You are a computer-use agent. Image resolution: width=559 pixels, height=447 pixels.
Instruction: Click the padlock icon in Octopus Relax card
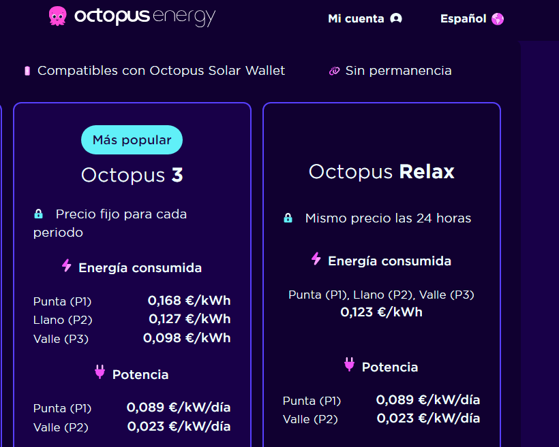click(x=288, y=218)
